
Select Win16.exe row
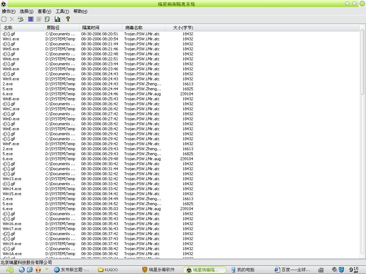tap(98, 224)
